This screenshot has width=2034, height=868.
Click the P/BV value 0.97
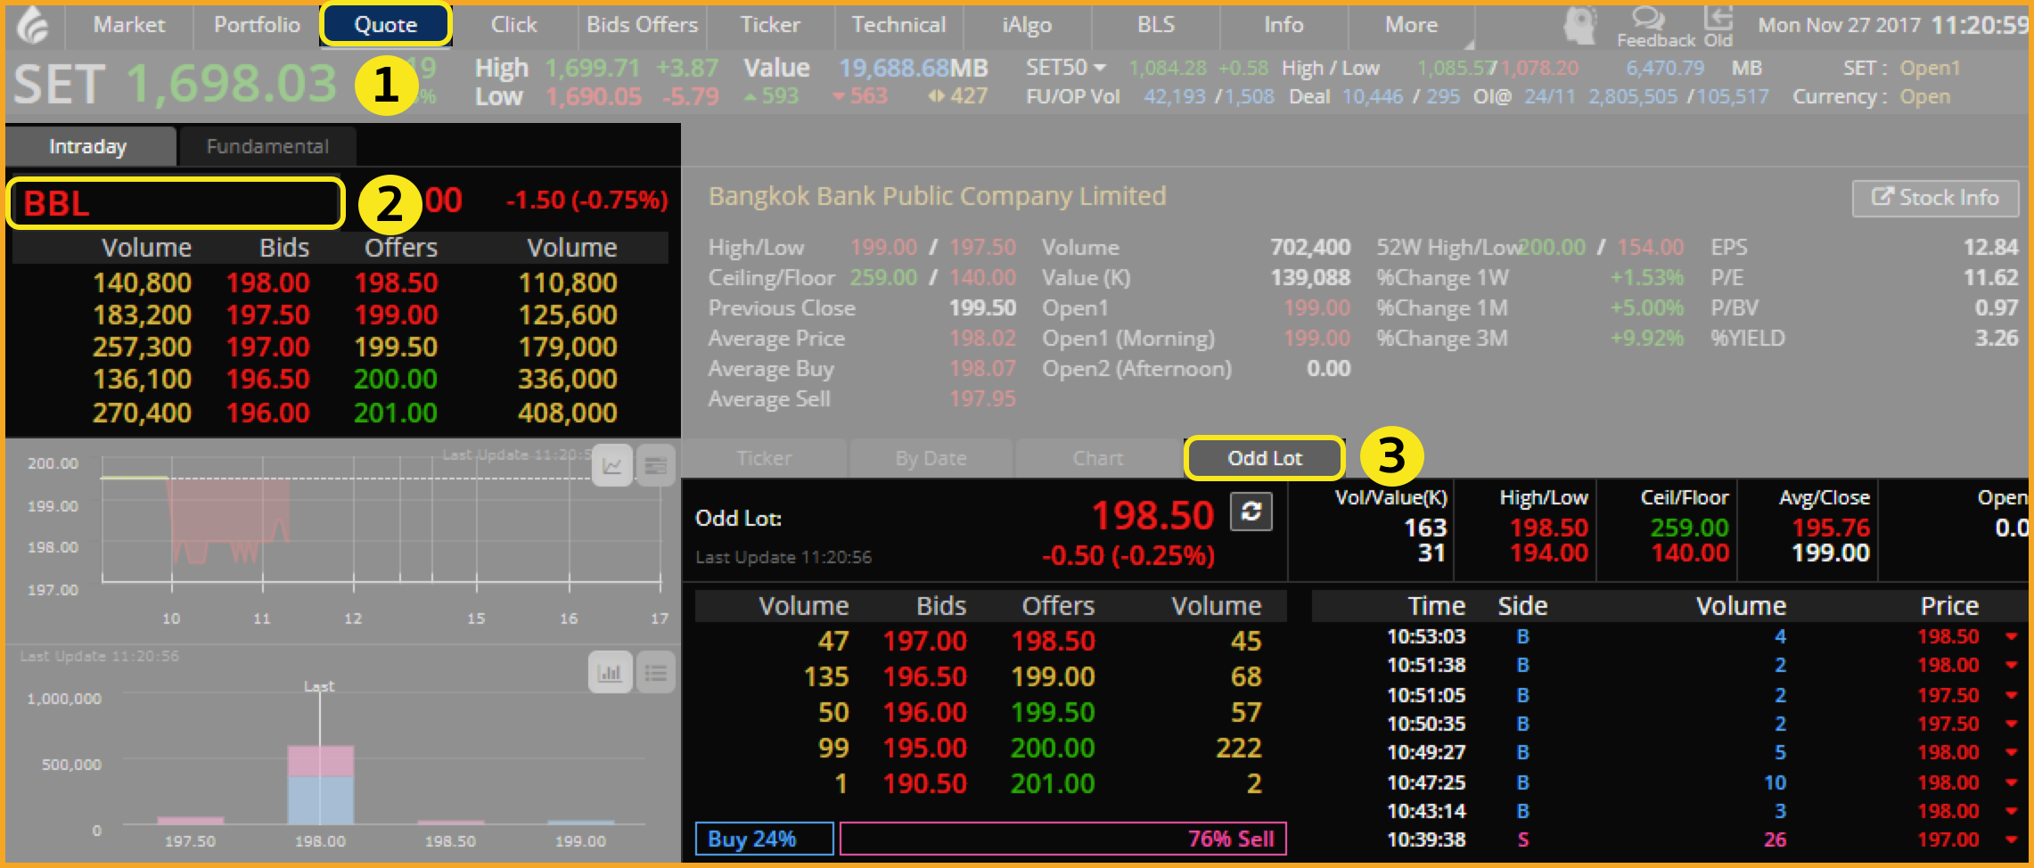click(1996, 307)
